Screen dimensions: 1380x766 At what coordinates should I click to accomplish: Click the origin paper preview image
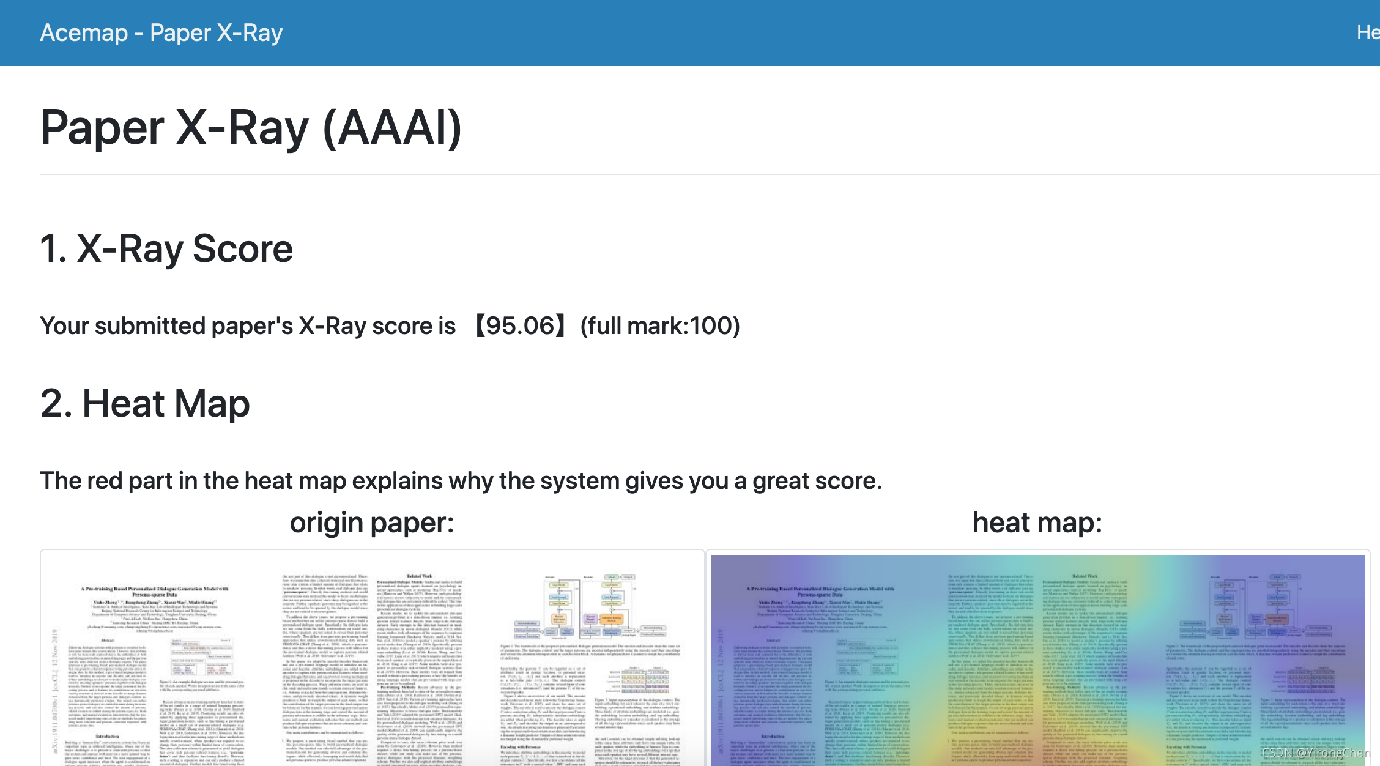tap(373, 658)
